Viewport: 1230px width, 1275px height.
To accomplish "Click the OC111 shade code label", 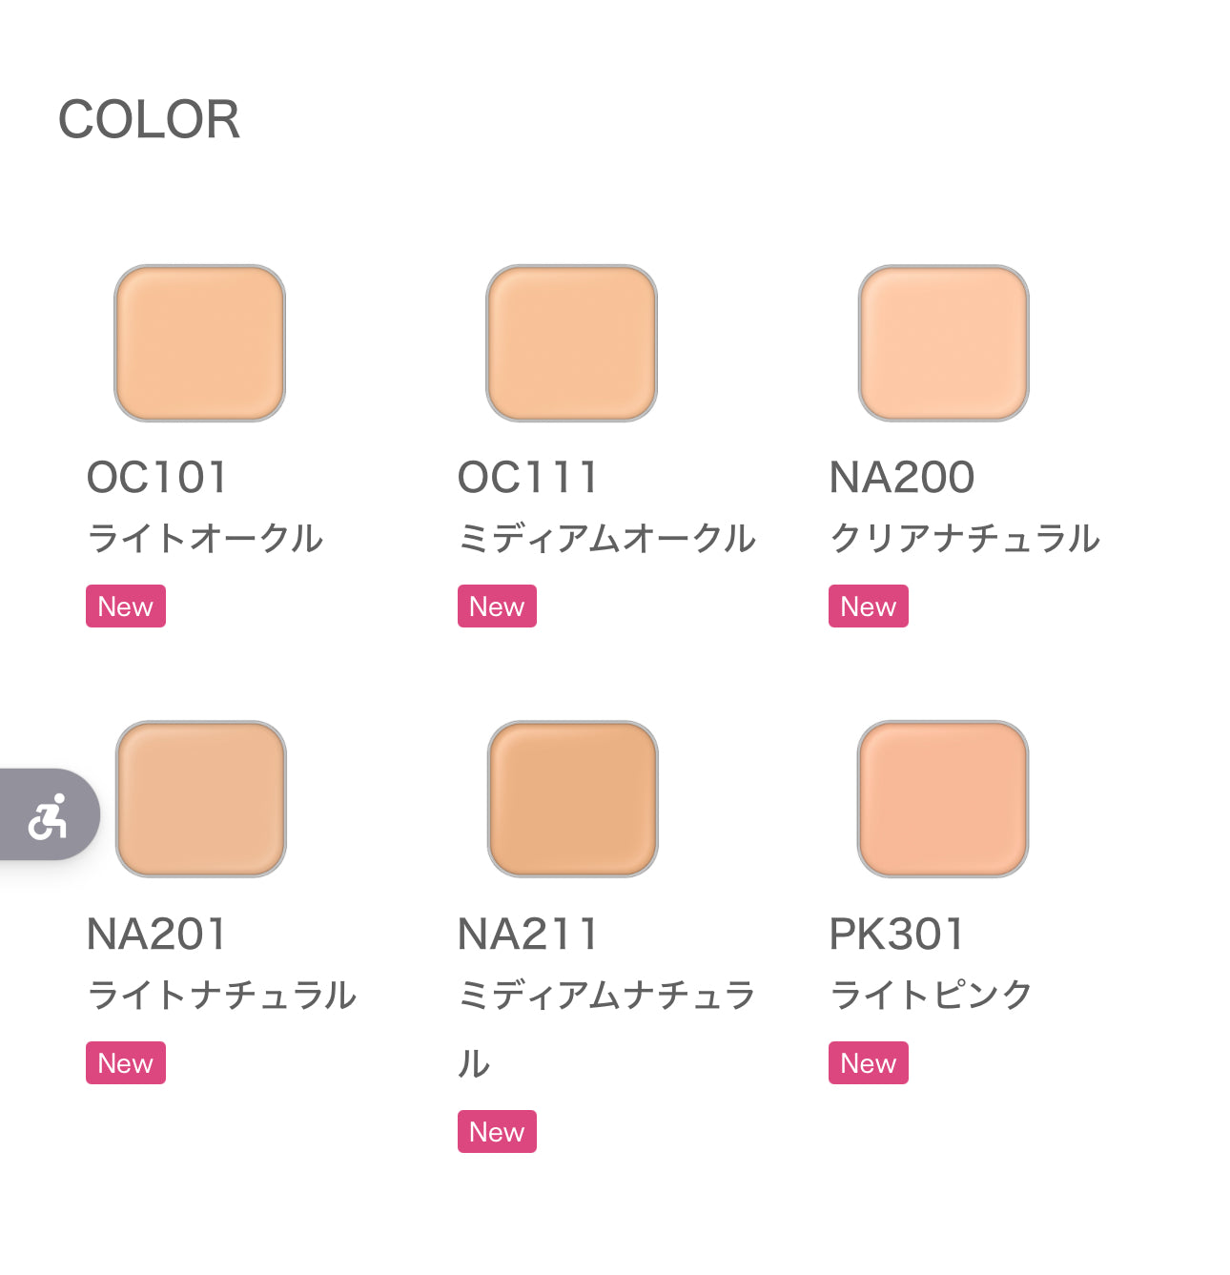I will [527, 478].
